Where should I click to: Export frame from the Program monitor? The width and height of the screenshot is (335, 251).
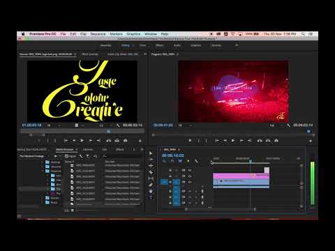coord(276,141)
